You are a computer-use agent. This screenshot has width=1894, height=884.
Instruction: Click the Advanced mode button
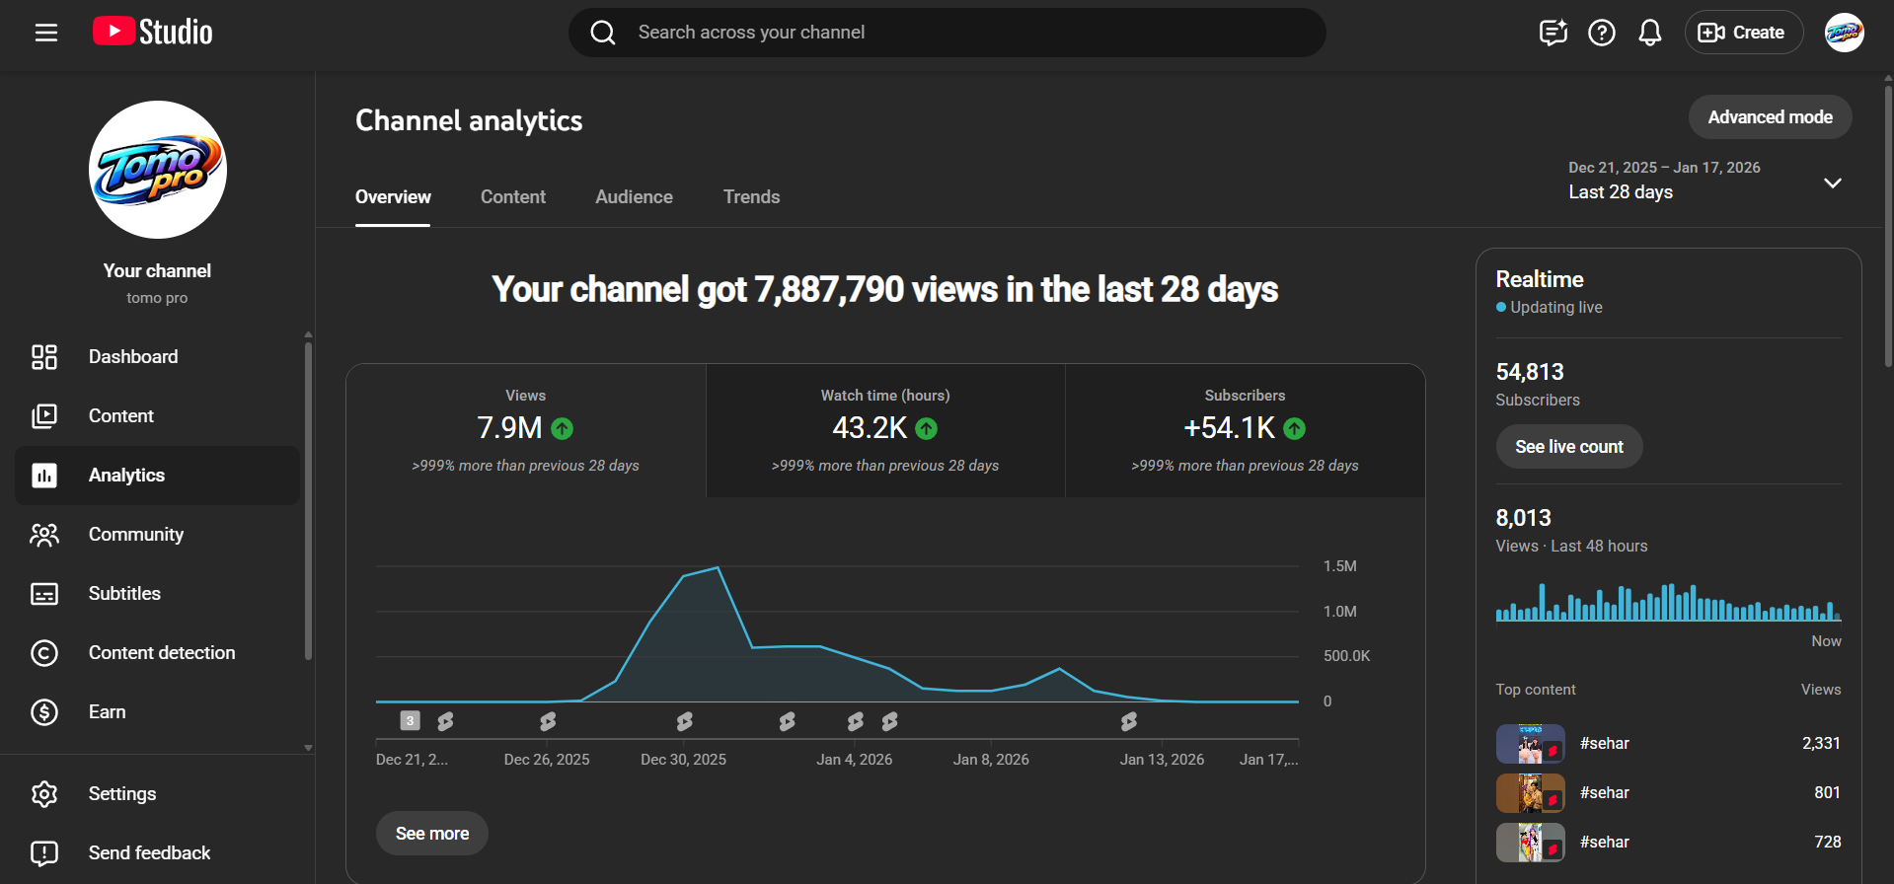1769,117
